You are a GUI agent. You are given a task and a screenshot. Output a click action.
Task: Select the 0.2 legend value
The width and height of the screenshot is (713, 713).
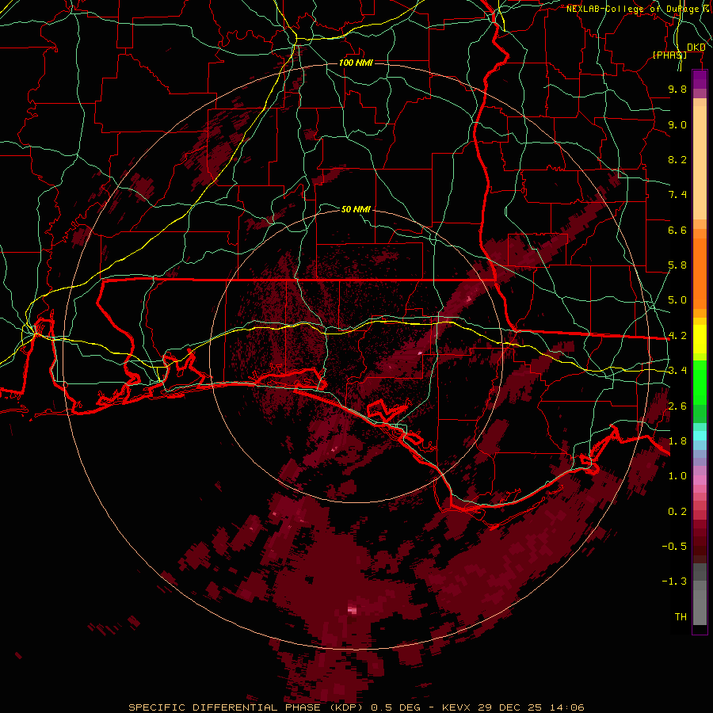click(x=677, y=512)
